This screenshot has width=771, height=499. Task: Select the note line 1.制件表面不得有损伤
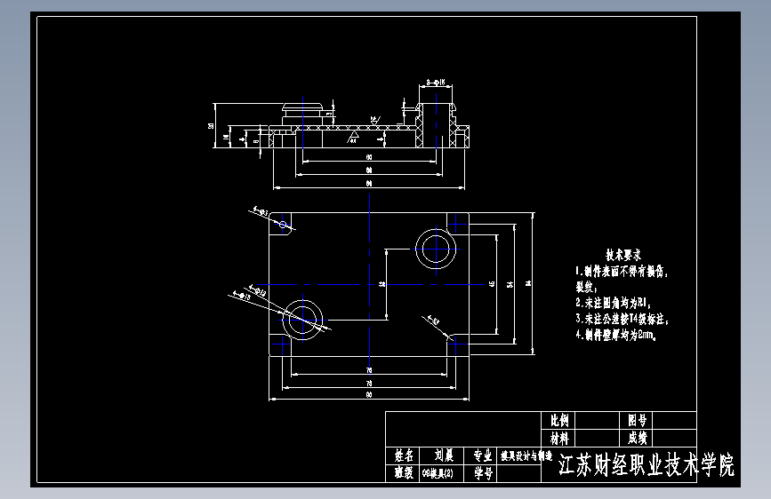pyautogui.click(x=622, y=271)
